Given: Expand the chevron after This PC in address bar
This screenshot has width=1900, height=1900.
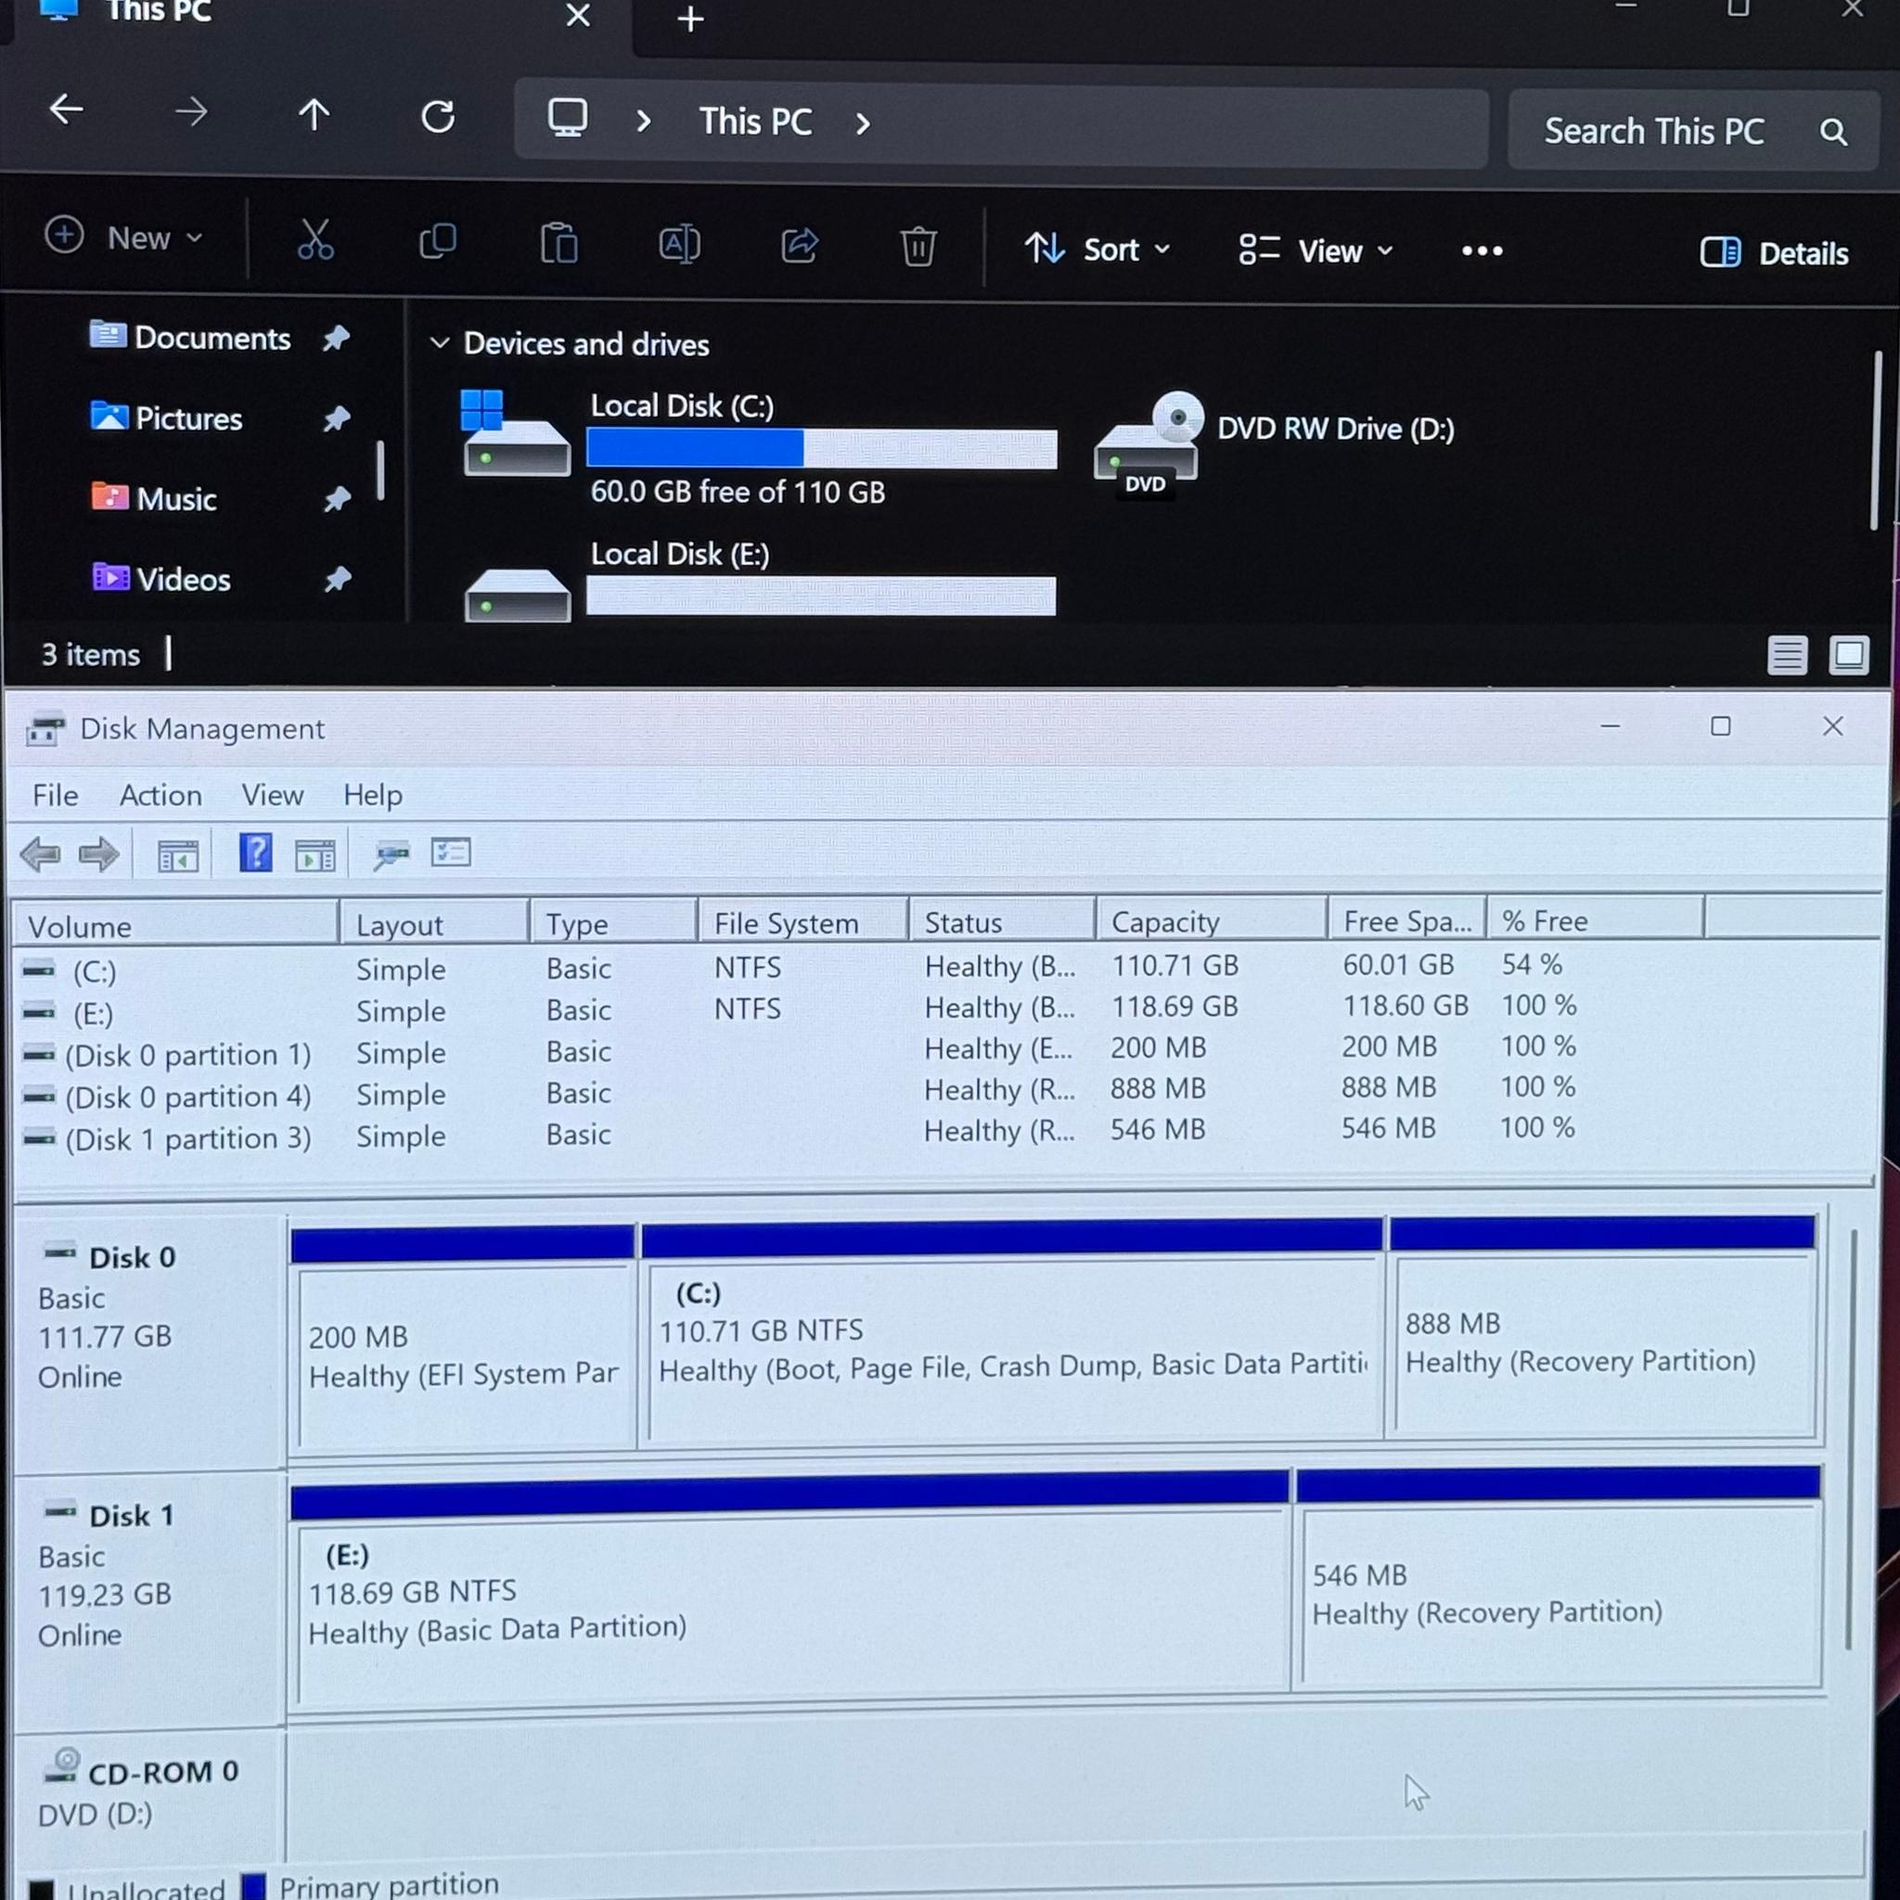Looking at the screenshot, I should 863,123.
